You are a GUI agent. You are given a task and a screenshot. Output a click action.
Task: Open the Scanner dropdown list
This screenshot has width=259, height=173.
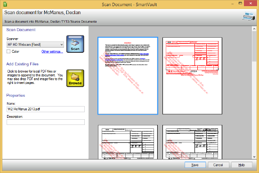click(x=35, y=44)
